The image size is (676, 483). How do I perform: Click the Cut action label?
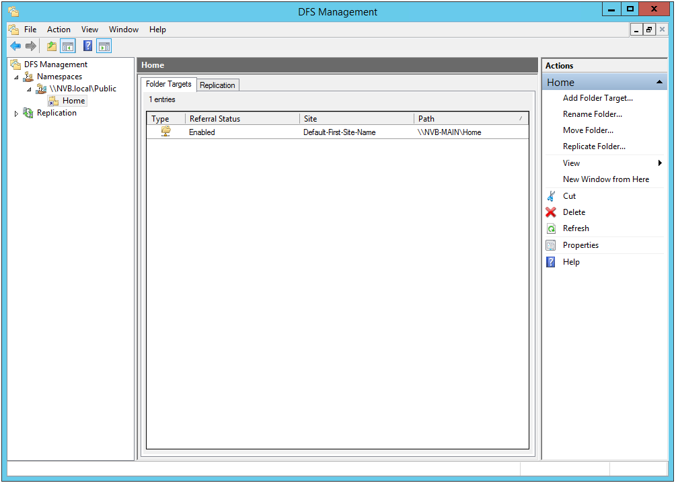click(569, 196)
